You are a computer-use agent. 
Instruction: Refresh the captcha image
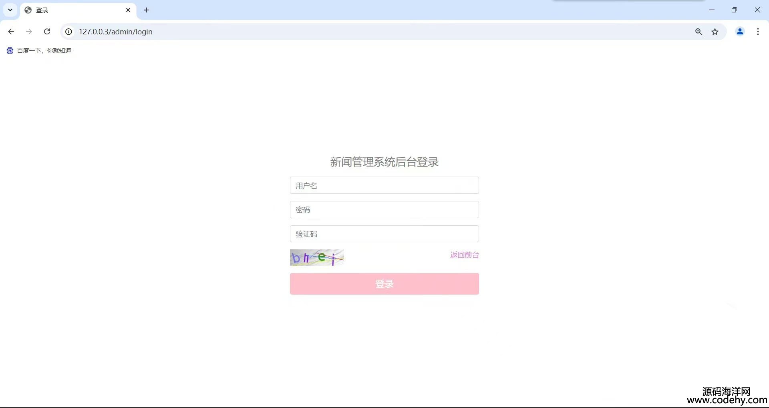pyautogui.click(x=317, y=258)
